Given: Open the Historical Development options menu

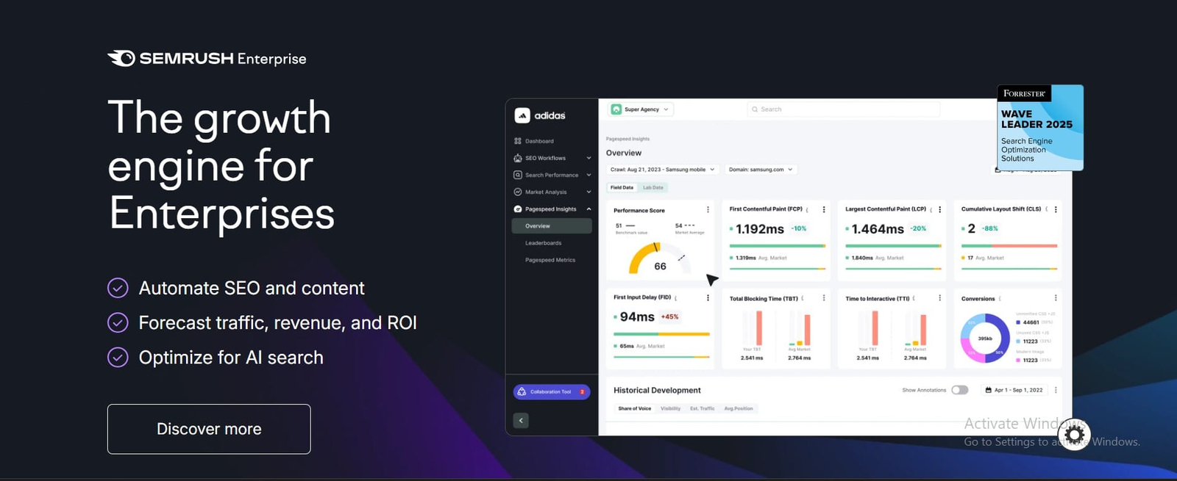Looking at the screenshot, I should (1056, 390).
